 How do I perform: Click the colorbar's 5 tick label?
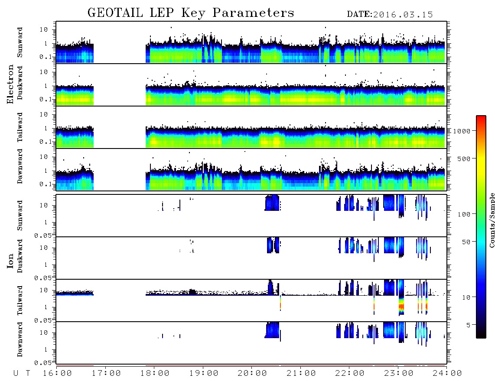tap(468, 325)
